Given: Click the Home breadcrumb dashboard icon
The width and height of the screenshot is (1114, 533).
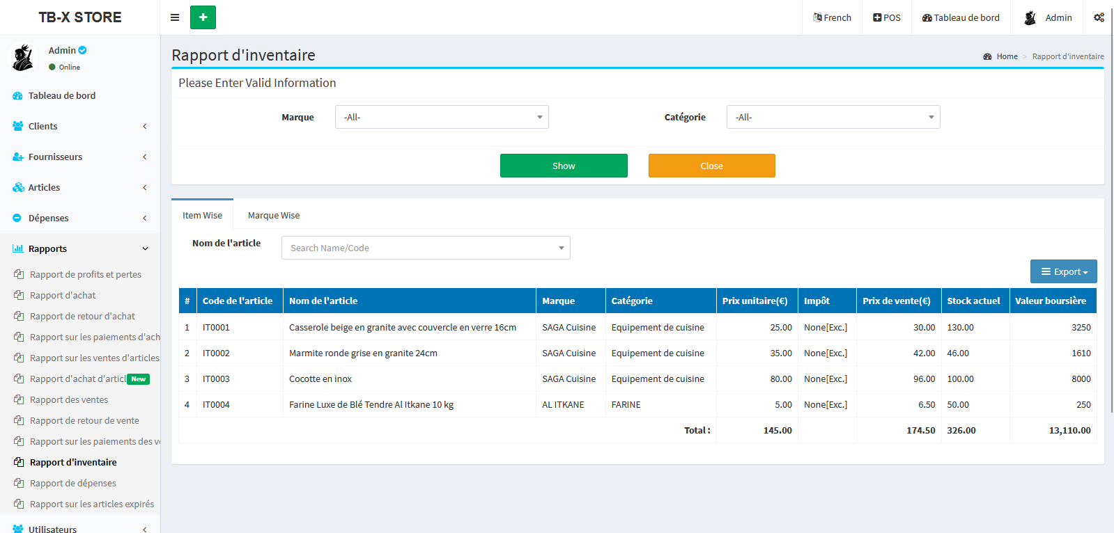Looking at the screenshot, I should coord(987,56).
